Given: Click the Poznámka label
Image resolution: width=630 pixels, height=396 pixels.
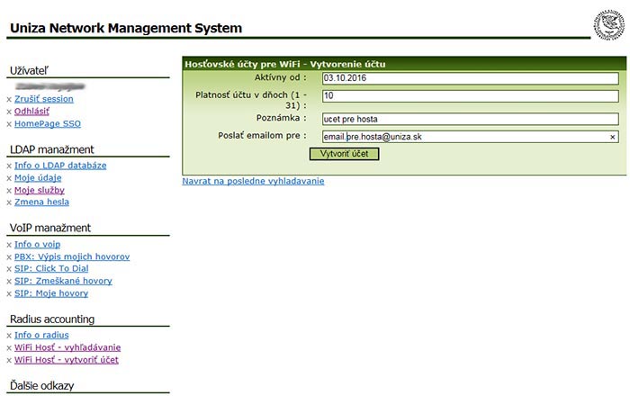Looking at the screenshot, I should 281,118.
